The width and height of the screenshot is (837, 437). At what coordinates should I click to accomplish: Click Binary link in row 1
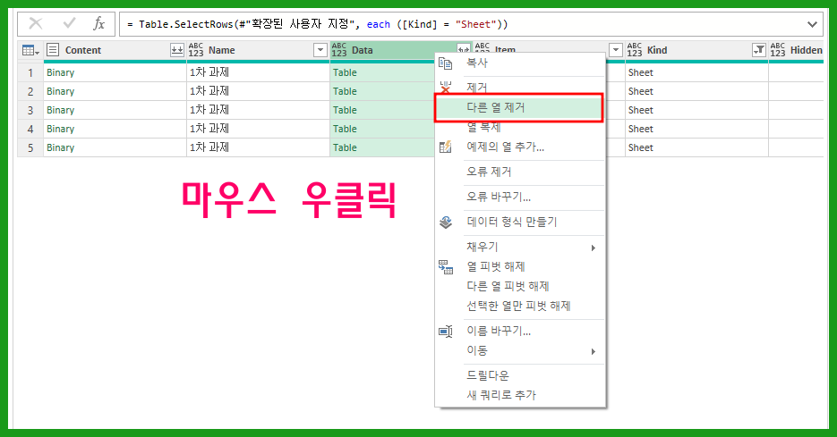click(60, 72)
